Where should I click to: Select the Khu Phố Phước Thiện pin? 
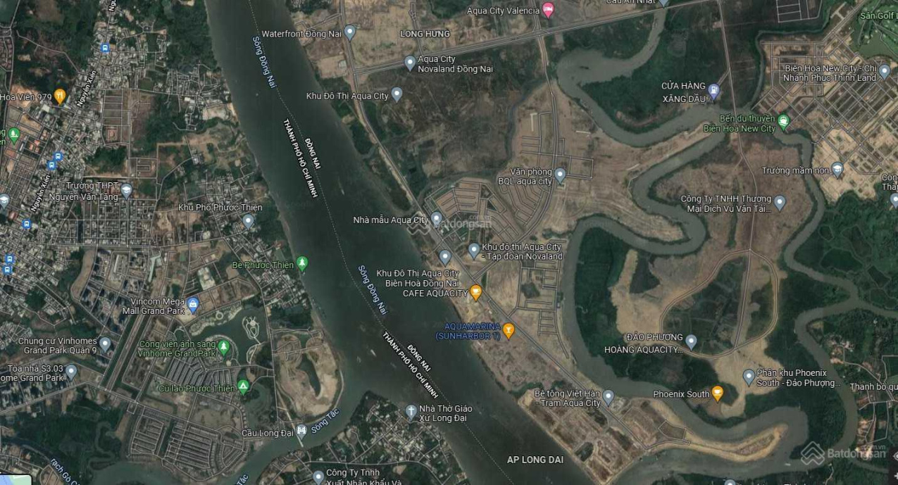[x=248, y=221]
